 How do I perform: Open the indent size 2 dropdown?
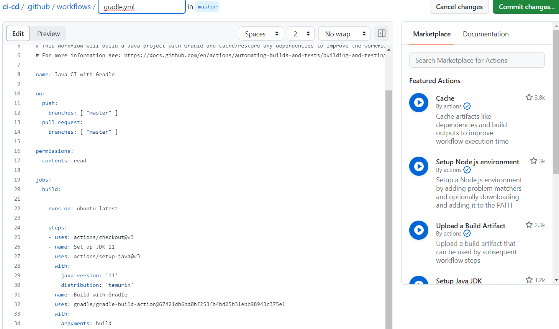click(x=301, y=34)
